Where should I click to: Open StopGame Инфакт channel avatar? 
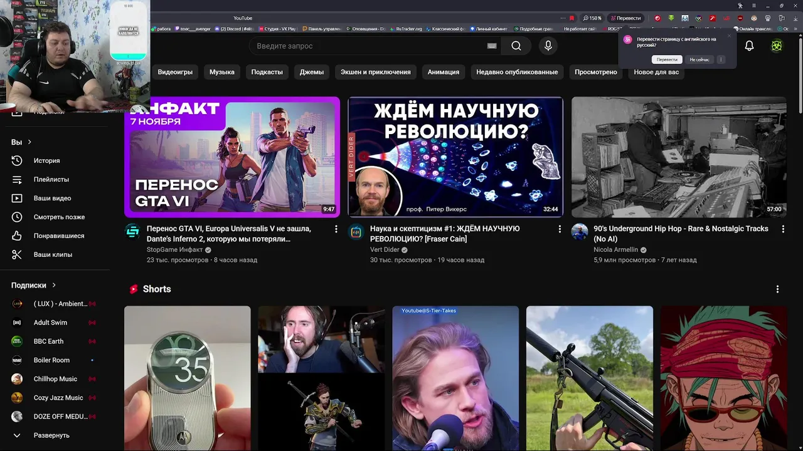tap(132, 231)
